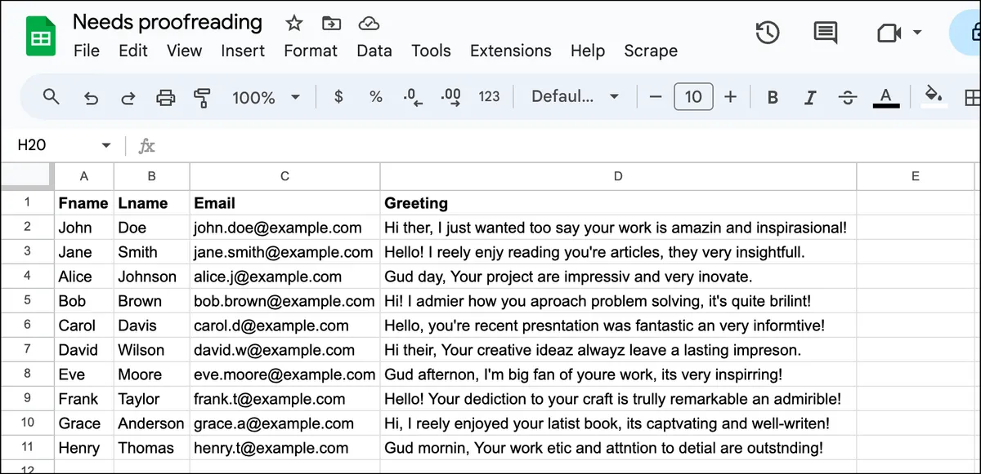Screen dimensions: 981x474
Task: Select cell containing john.doe@example.com
Action: pos(284,227)
